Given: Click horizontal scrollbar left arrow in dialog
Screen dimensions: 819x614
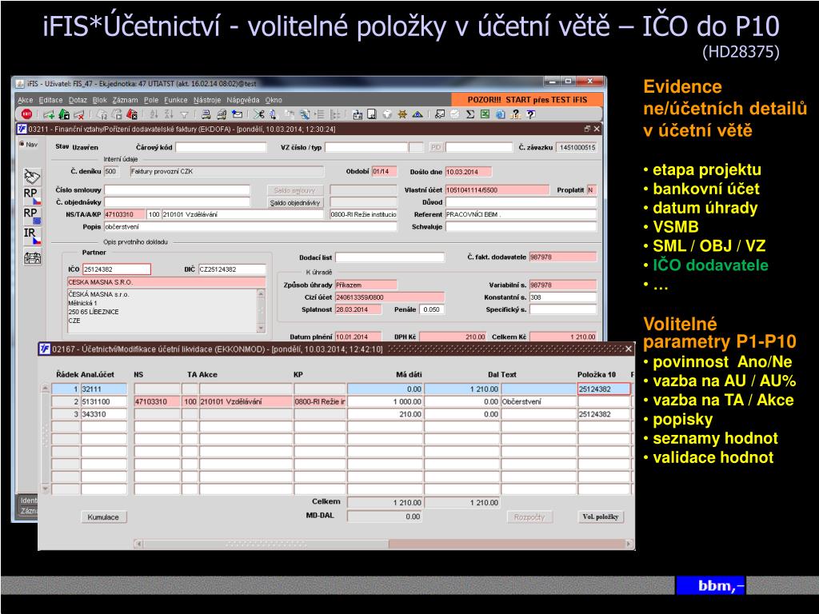Looking at the screenshot, I should pos(138,544).
